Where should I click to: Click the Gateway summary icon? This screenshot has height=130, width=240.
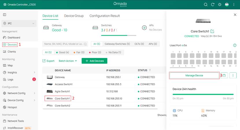click(x=46, y=28)
